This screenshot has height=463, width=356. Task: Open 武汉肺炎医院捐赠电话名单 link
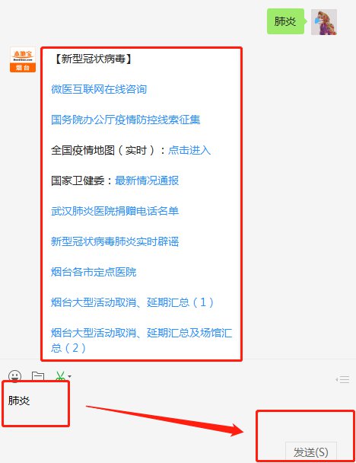pos(115,211)
